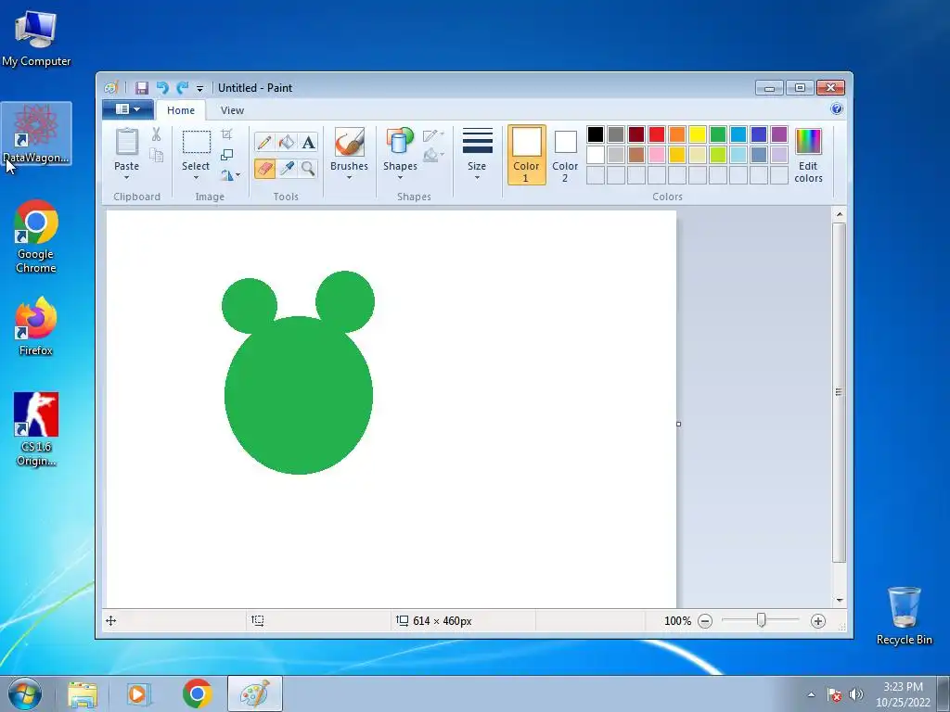Select the CS 1.6 Original desktop icon

tap(36, 429)
